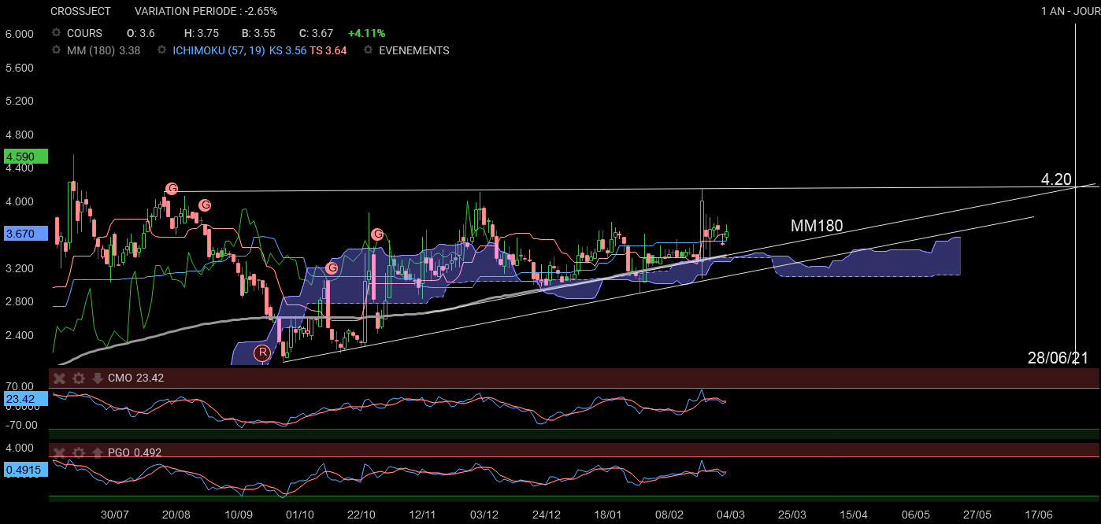Click the MM (180) 3.38 indicator label
The image size is (1101, 524).
pyautogui.click(x=104, y=50)
